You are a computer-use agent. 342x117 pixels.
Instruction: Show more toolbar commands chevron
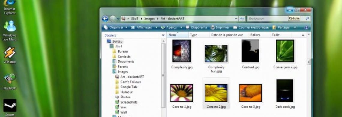point(295,28)
